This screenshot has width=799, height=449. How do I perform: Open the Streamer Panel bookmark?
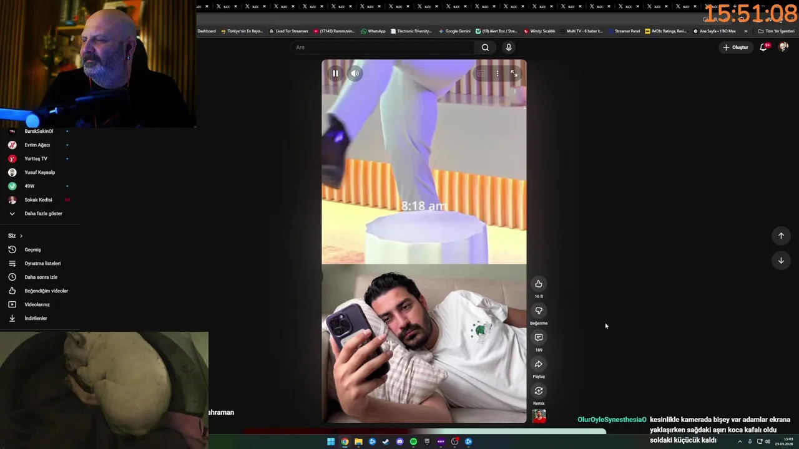coord(624,31)
